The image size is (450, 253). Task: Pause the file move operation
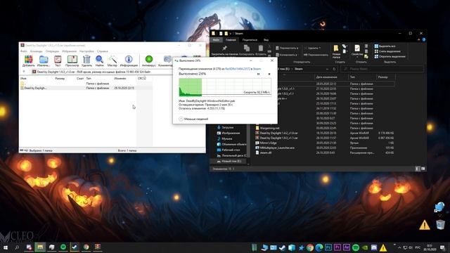tap(258, 74)
